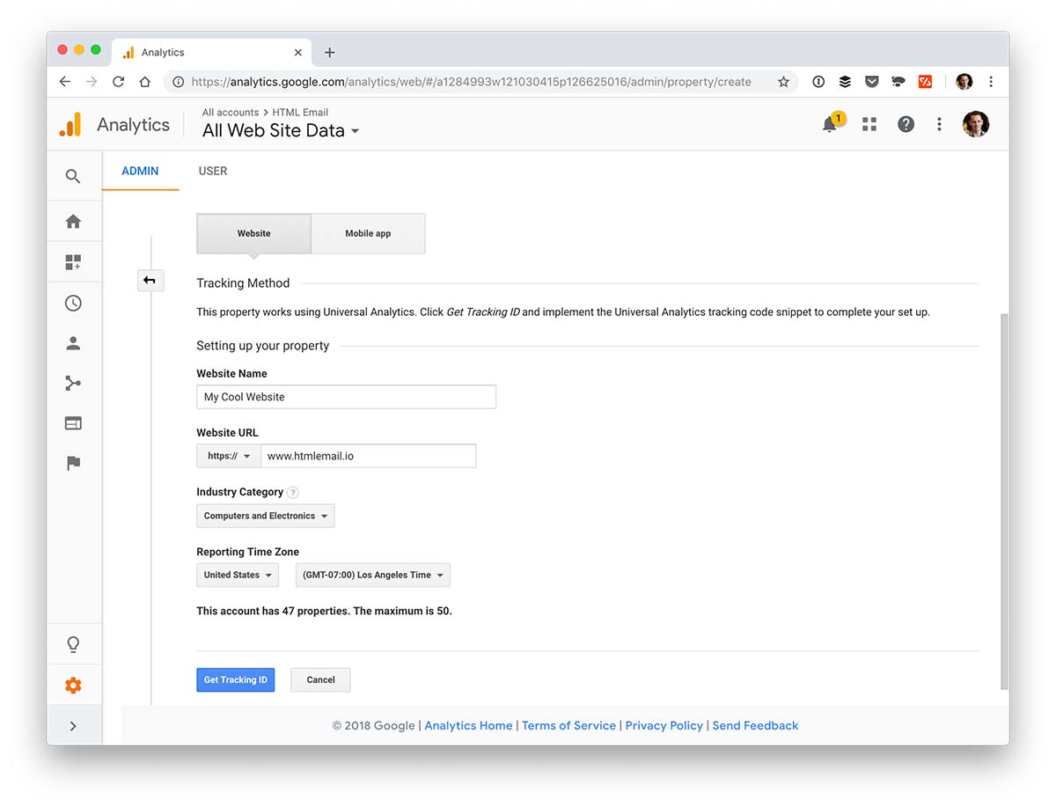
Task: Open notifications bell icon
Action: click(x=830, y=124)
